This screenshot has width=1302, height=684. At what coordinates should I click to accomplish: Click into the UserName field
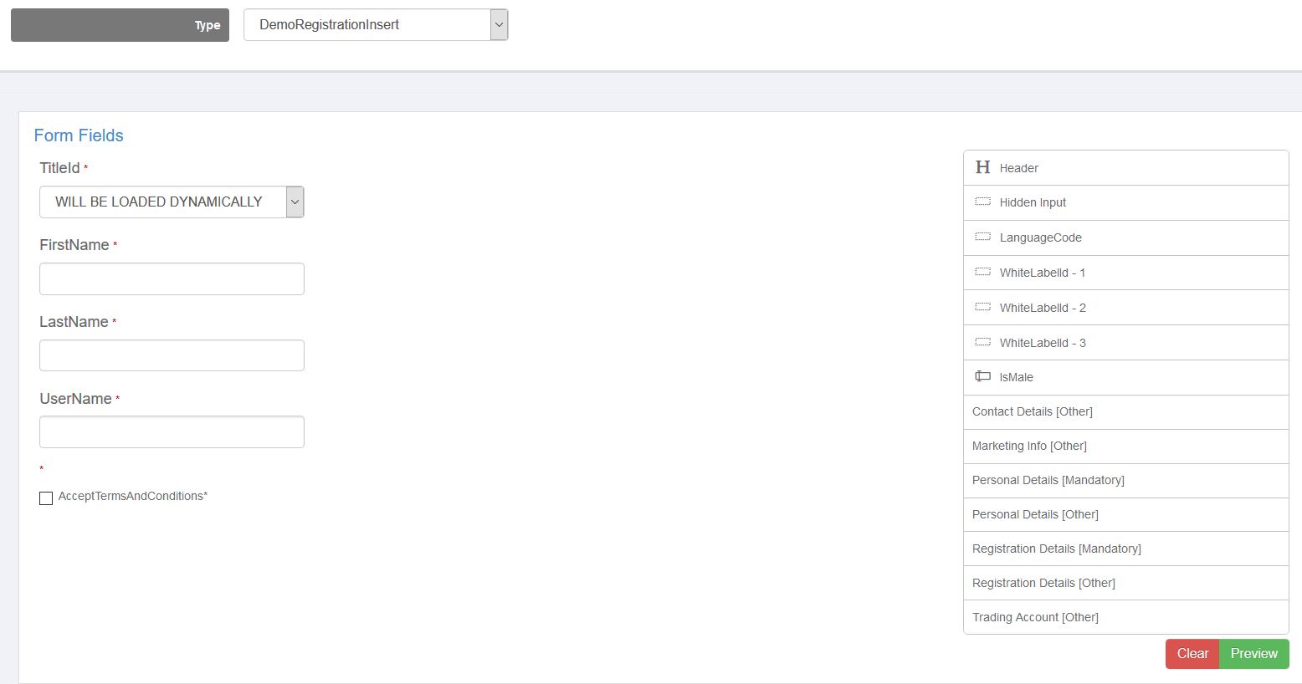[x=172, y=432]
